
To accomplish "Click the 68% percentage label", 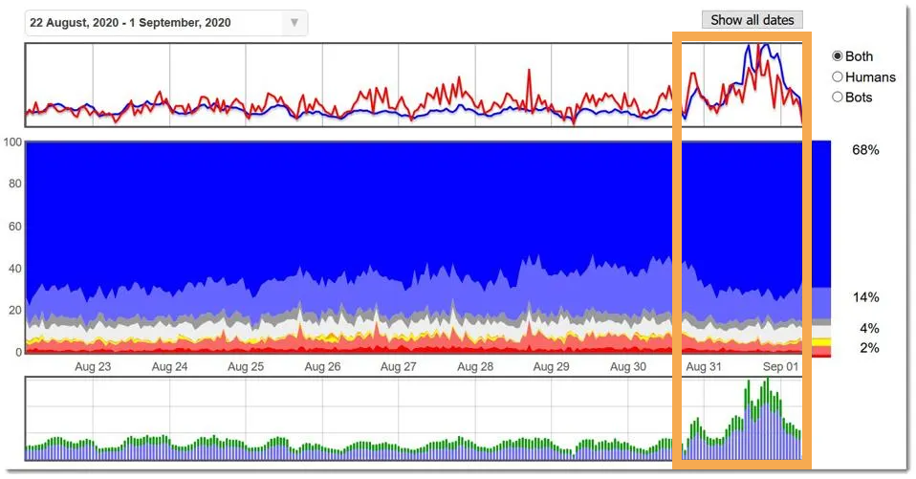I will click(865, 150).
